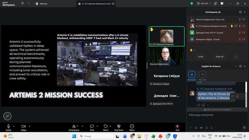This screenshot has width=249, height=140.
Task: Close the English for Science chat panel
Action: coord(245,66)
